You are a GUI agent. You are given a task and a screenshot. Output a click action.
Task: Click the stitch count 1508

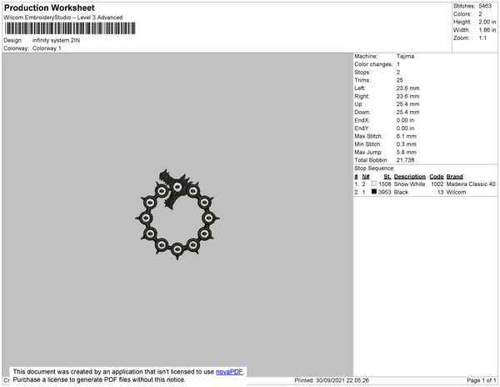click(384, 184)
